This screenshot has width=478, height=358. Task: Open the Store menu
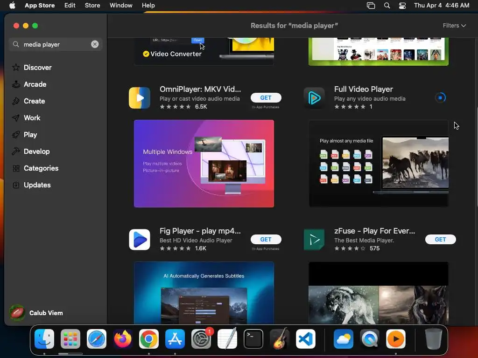[x=92, y=5]
